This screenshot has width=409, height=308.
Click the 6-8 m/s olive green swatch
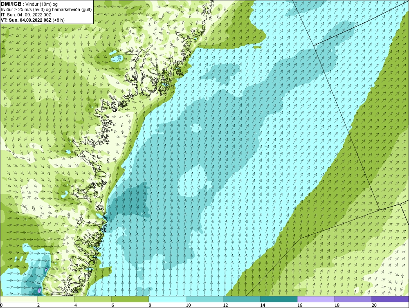coord(130,299)
